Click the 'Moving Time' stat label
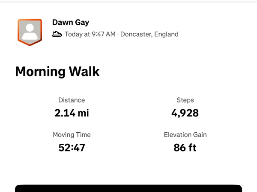 tap(72, 134)
